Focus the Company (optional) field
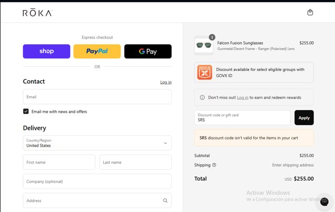Screen dimensions: 335x212 click(97, 181)
